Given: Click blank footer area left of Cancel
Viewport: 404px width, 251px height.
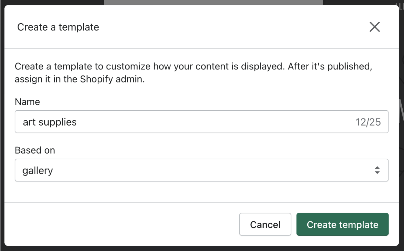Looking at the screenshot, I should coord(121,224).
